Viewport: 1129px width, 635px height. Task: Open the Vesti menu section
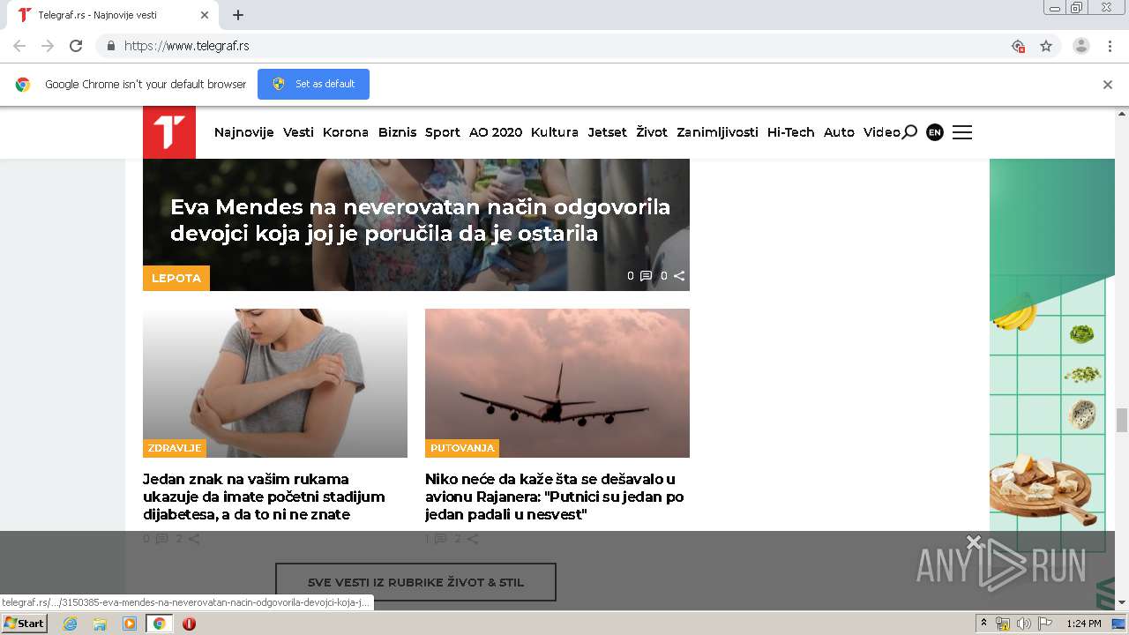[298, 132]
